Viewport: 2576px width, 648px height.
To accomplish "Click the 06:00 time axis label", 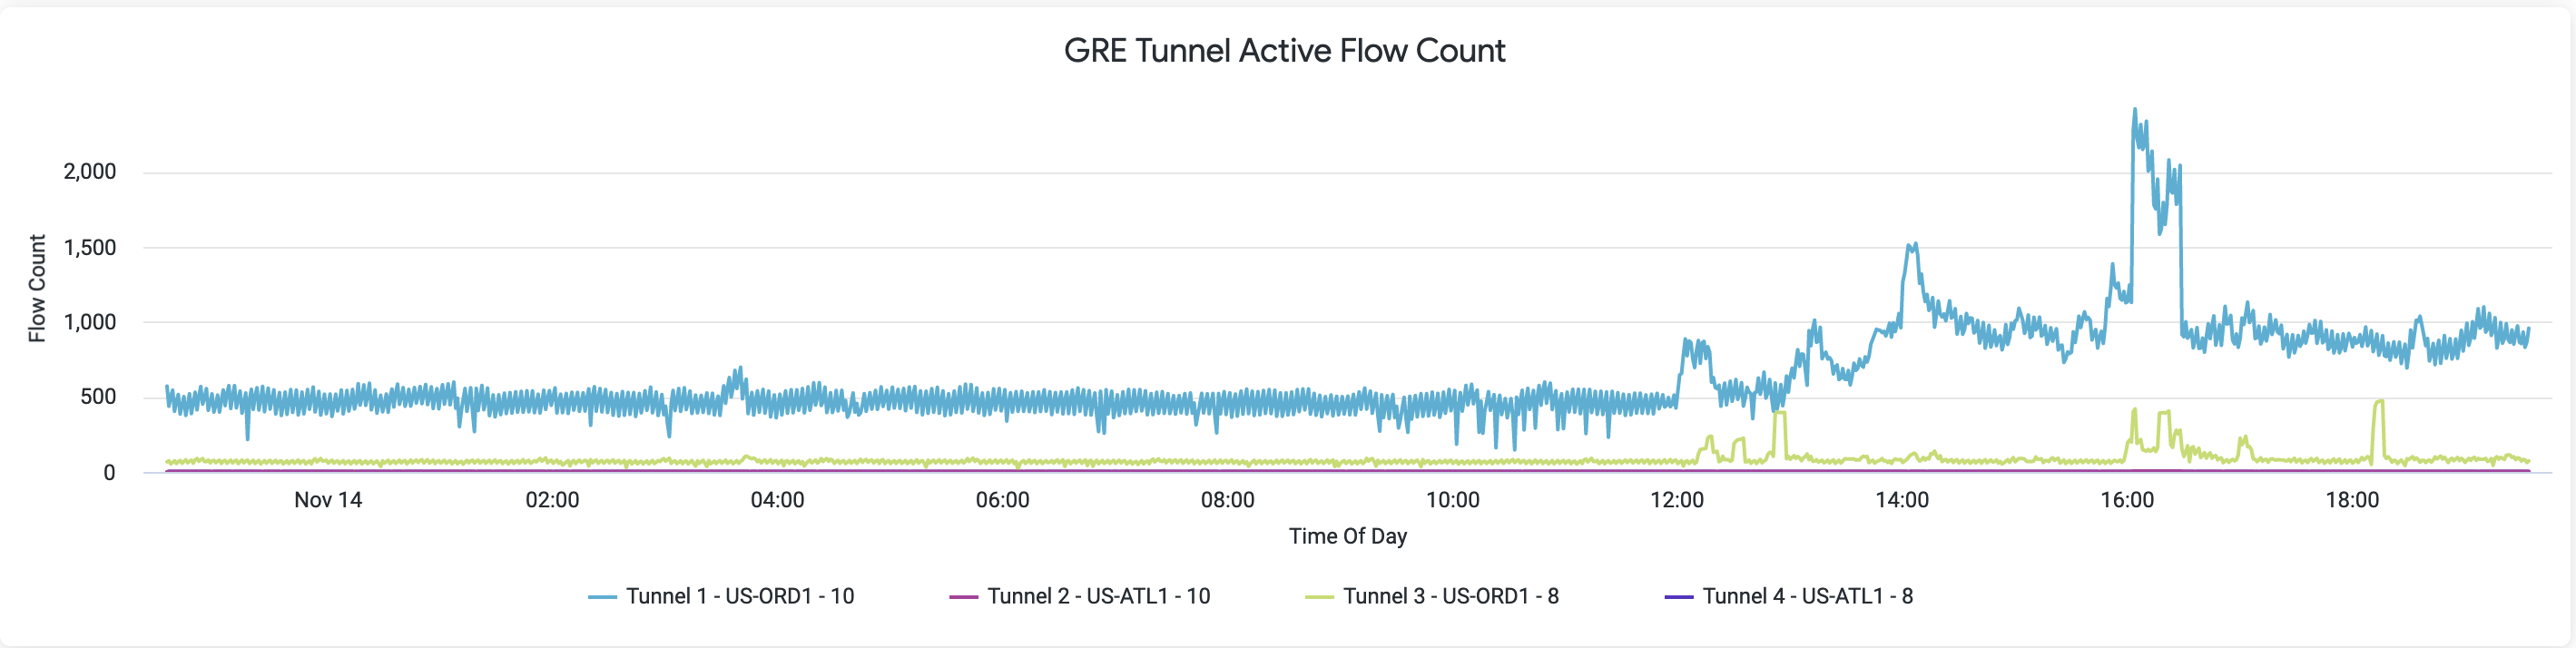I will [1002, 500].
